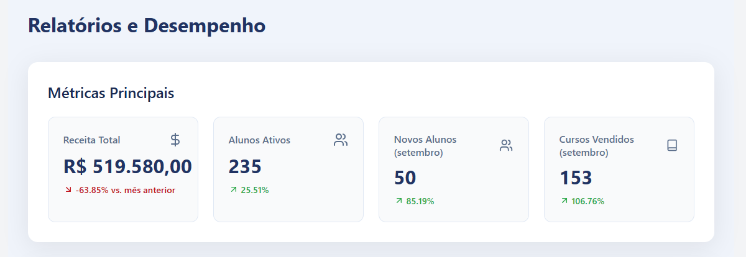Image resolution: width=746 pixels, height=257 pixels.
Task: Click the Métricas Principais section title
Action: (111, 93)
